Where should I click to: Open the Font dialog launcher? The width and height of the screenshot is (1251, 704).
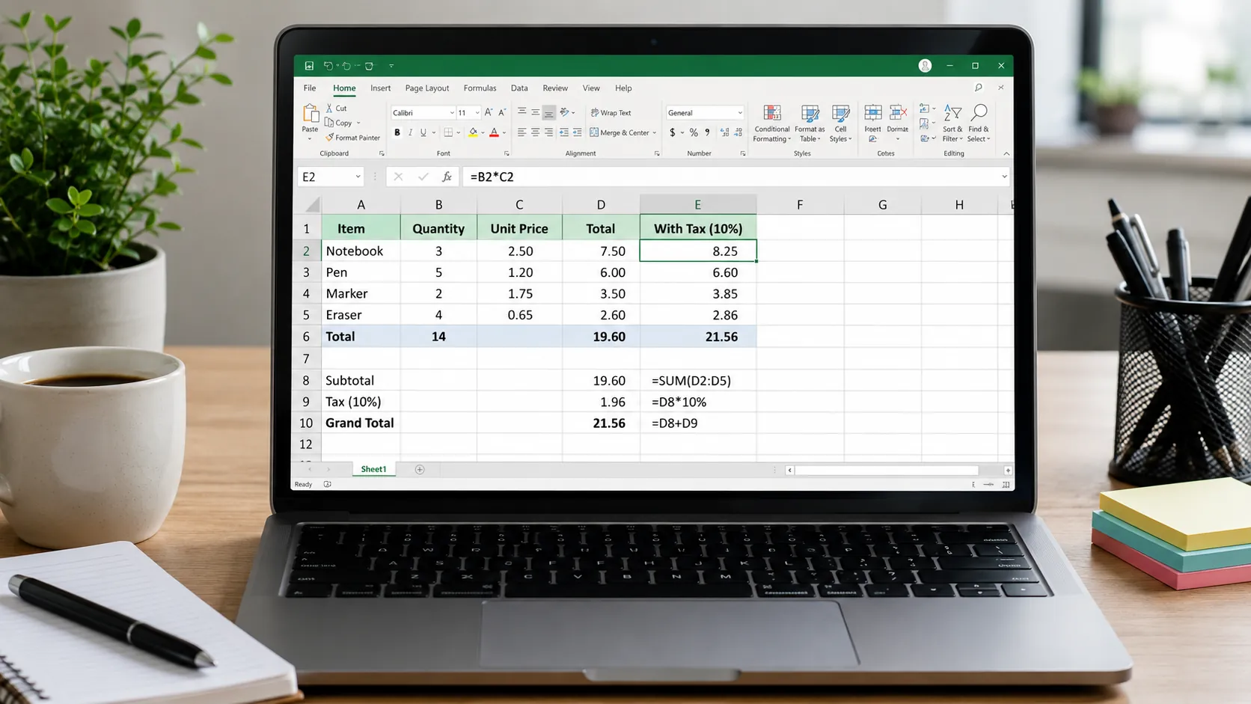507,154
